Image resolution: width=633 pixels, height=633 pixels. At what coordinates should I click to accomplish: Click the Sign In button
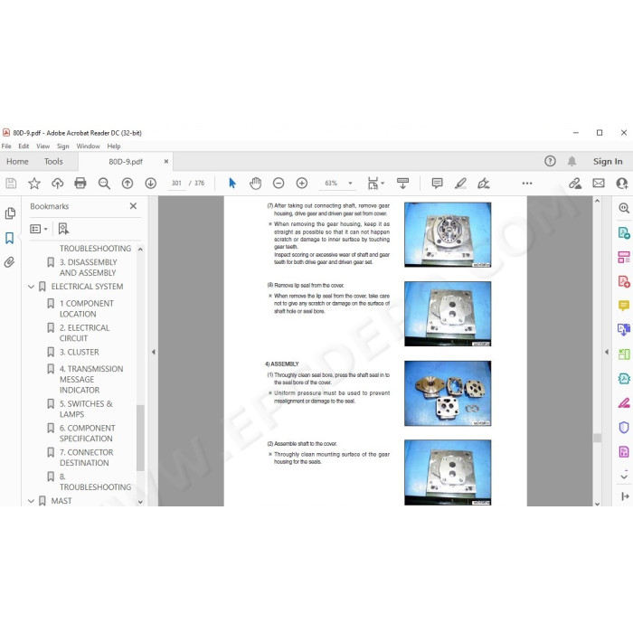608,162
